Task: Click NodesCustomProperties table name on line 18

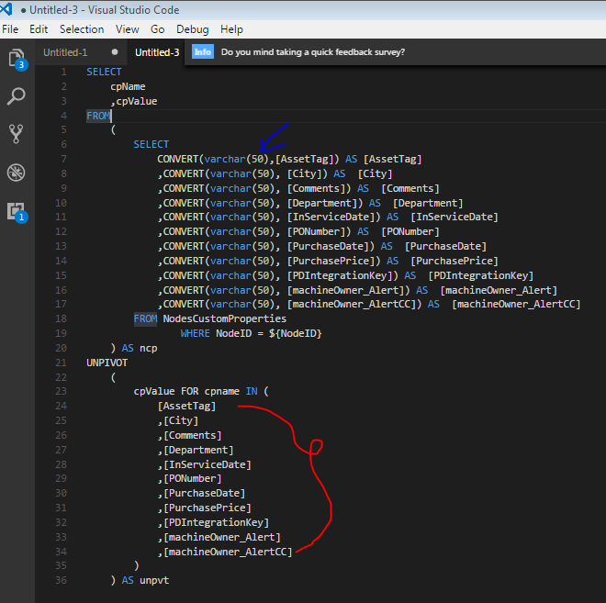Action: click(225, 318)
